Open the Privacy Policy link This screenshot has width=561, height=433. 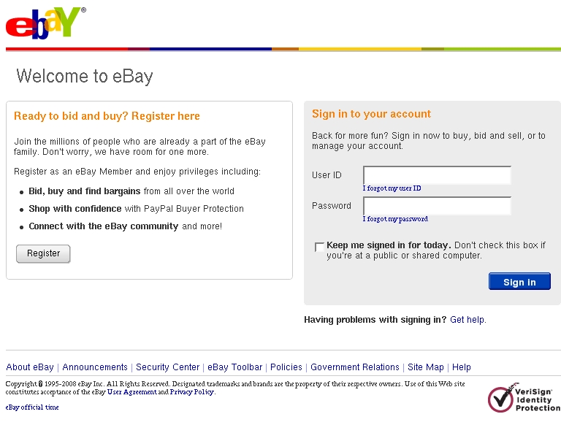tap(192, 392)
